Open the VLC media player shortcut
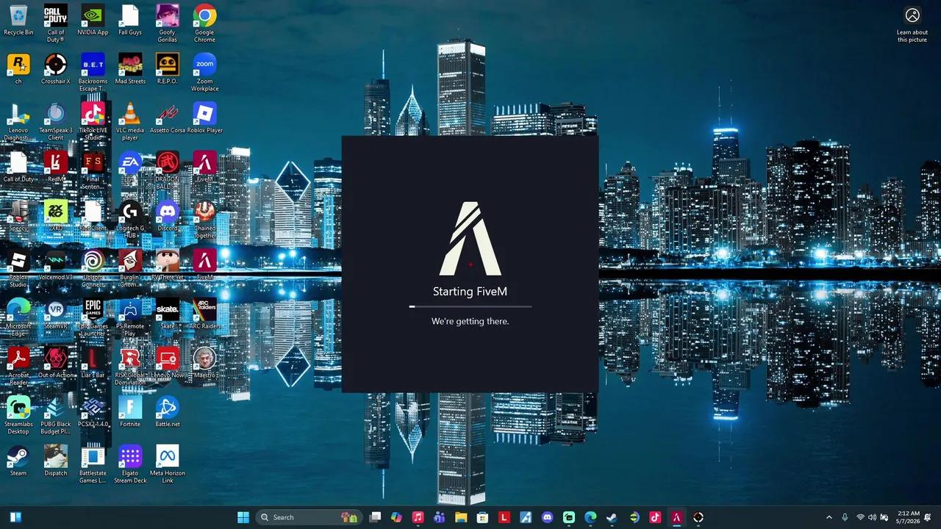 pyautogui.click(x=130, y=121)
